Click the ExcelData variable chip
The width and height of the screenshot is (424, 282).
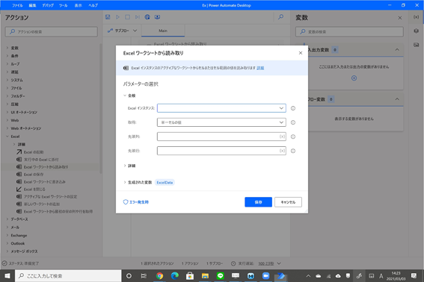[165, 183]
